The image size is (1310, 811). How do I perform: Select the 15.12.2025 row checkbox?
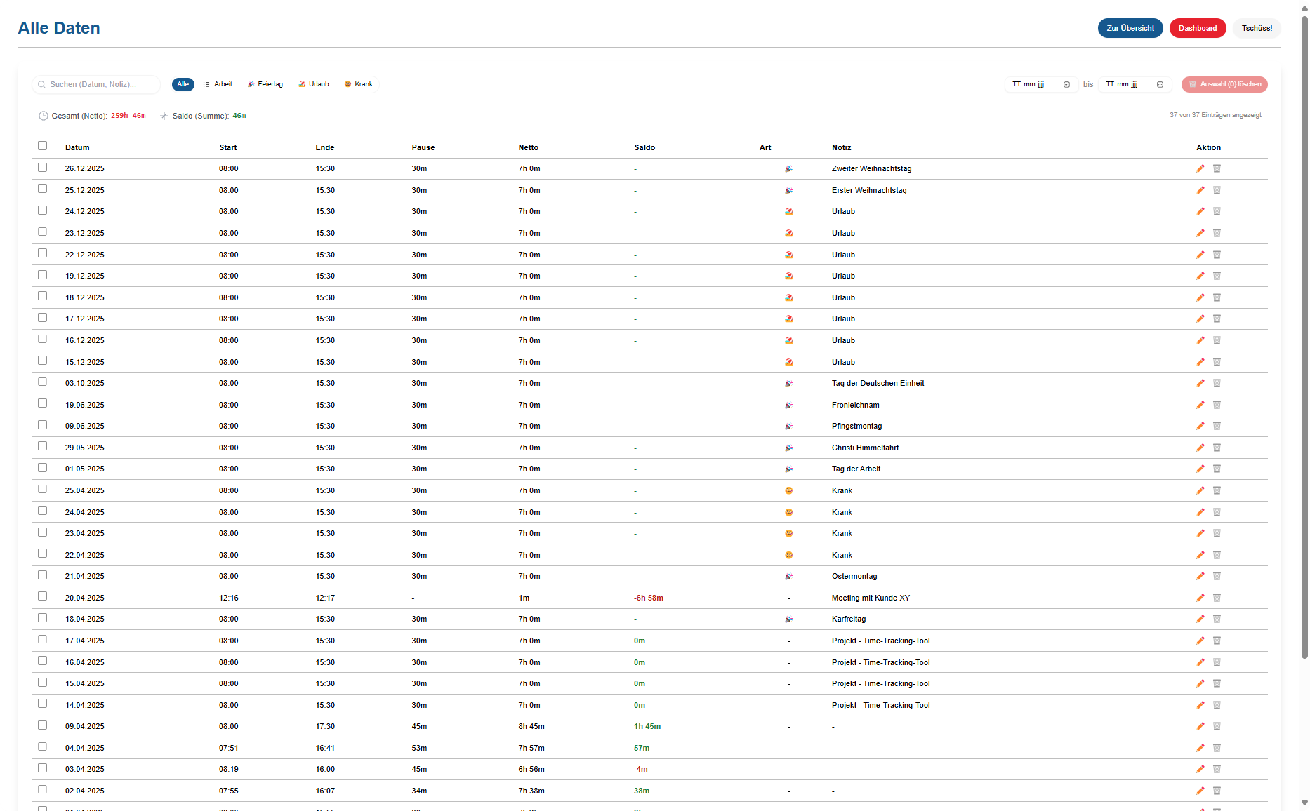42,361
